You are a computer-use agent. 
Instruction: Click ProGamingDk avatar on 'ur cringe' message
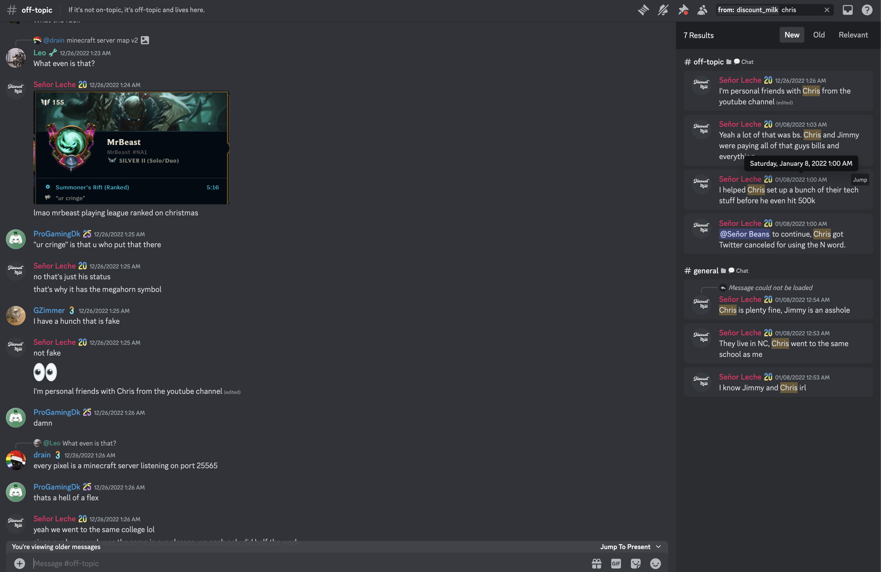click(16, 239)
